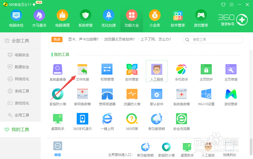The image size is (253, 159).
Task: Enable 主页防护 protection
Action: pos(206,71)
